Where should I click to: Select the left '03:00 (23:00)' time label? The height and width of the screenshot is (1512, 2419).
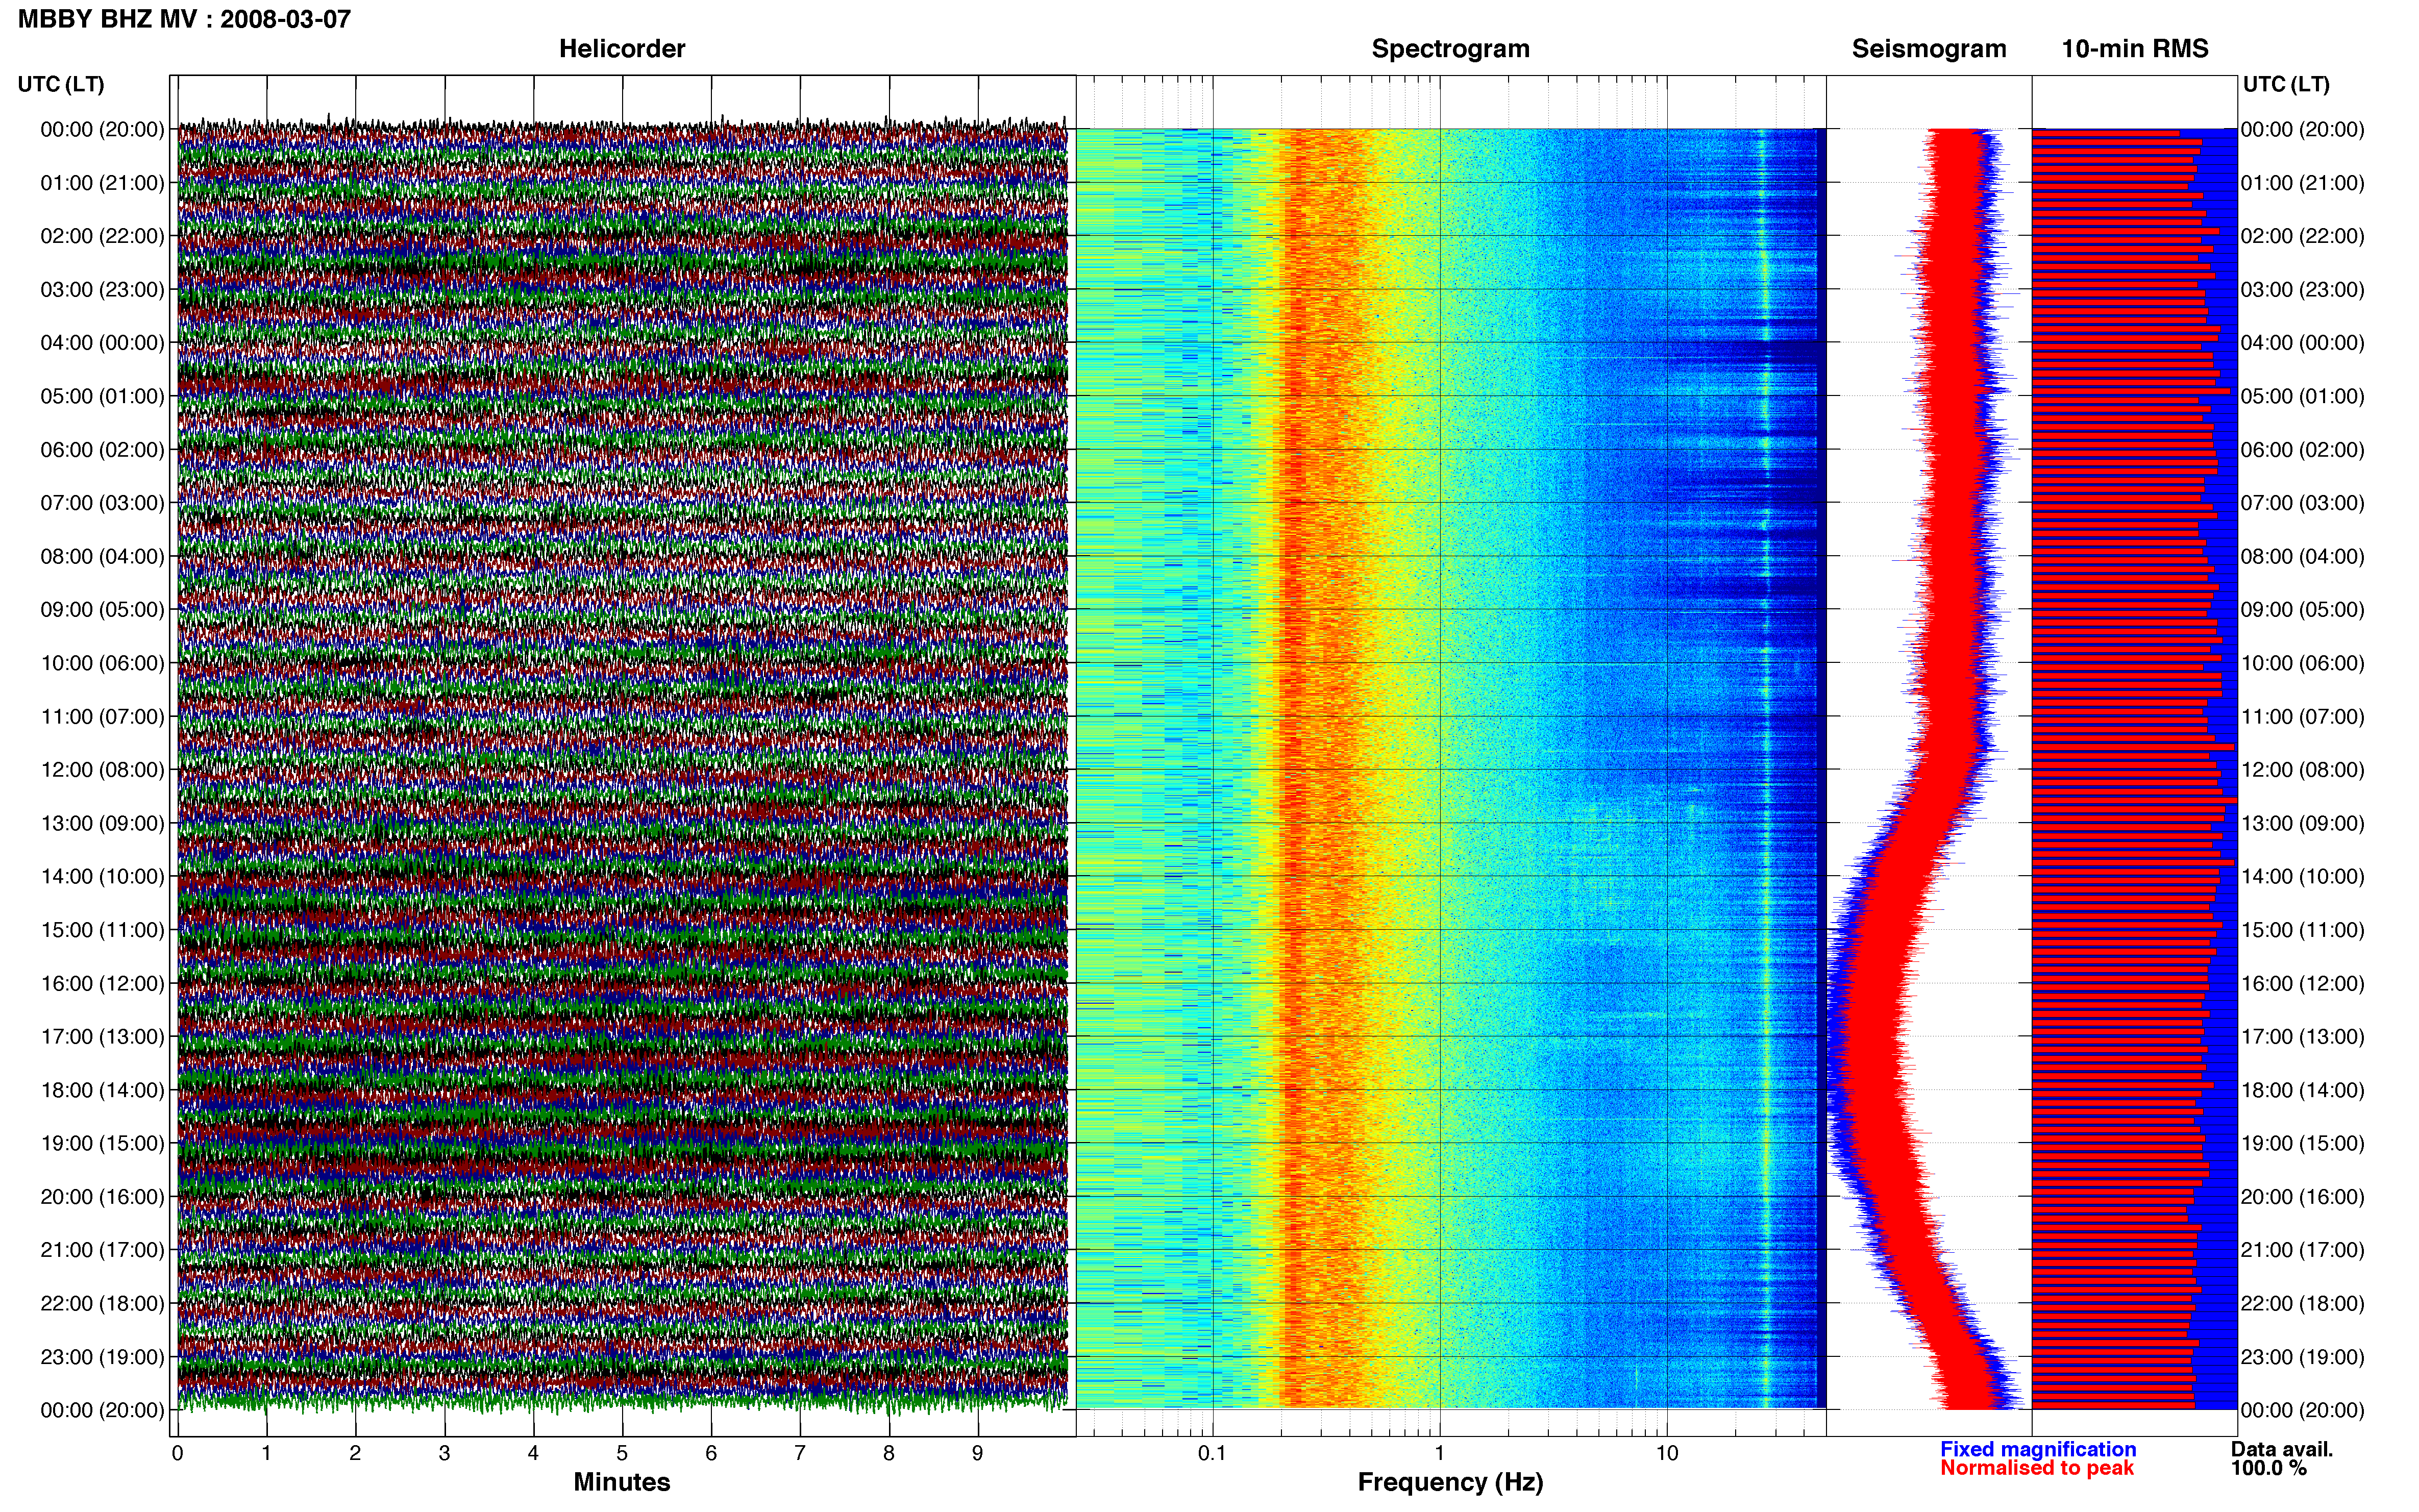tap(102, 290)
